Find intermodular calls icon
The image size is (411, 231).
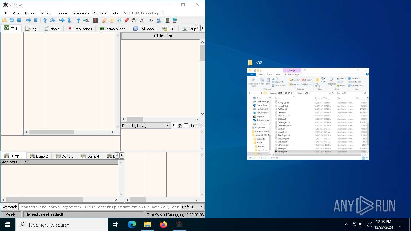point(158,20)
